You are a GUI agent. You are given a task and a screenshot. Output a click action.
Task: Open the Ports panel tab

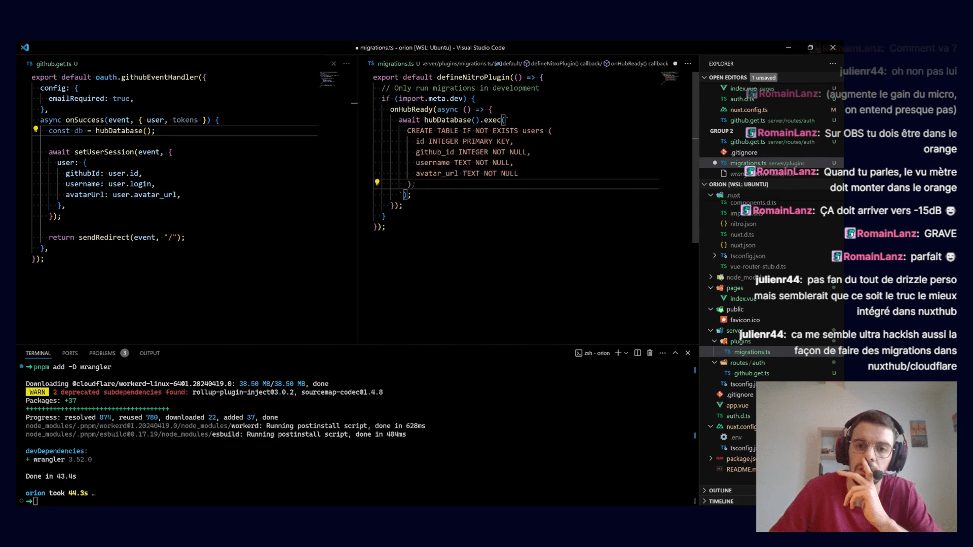(x=70, y=353)
